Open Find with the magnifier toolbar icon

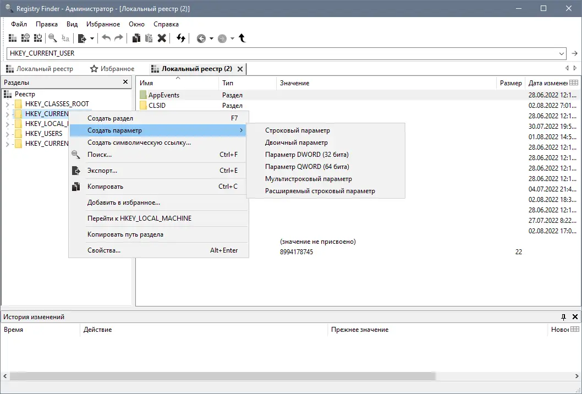(x=53, y=38)
